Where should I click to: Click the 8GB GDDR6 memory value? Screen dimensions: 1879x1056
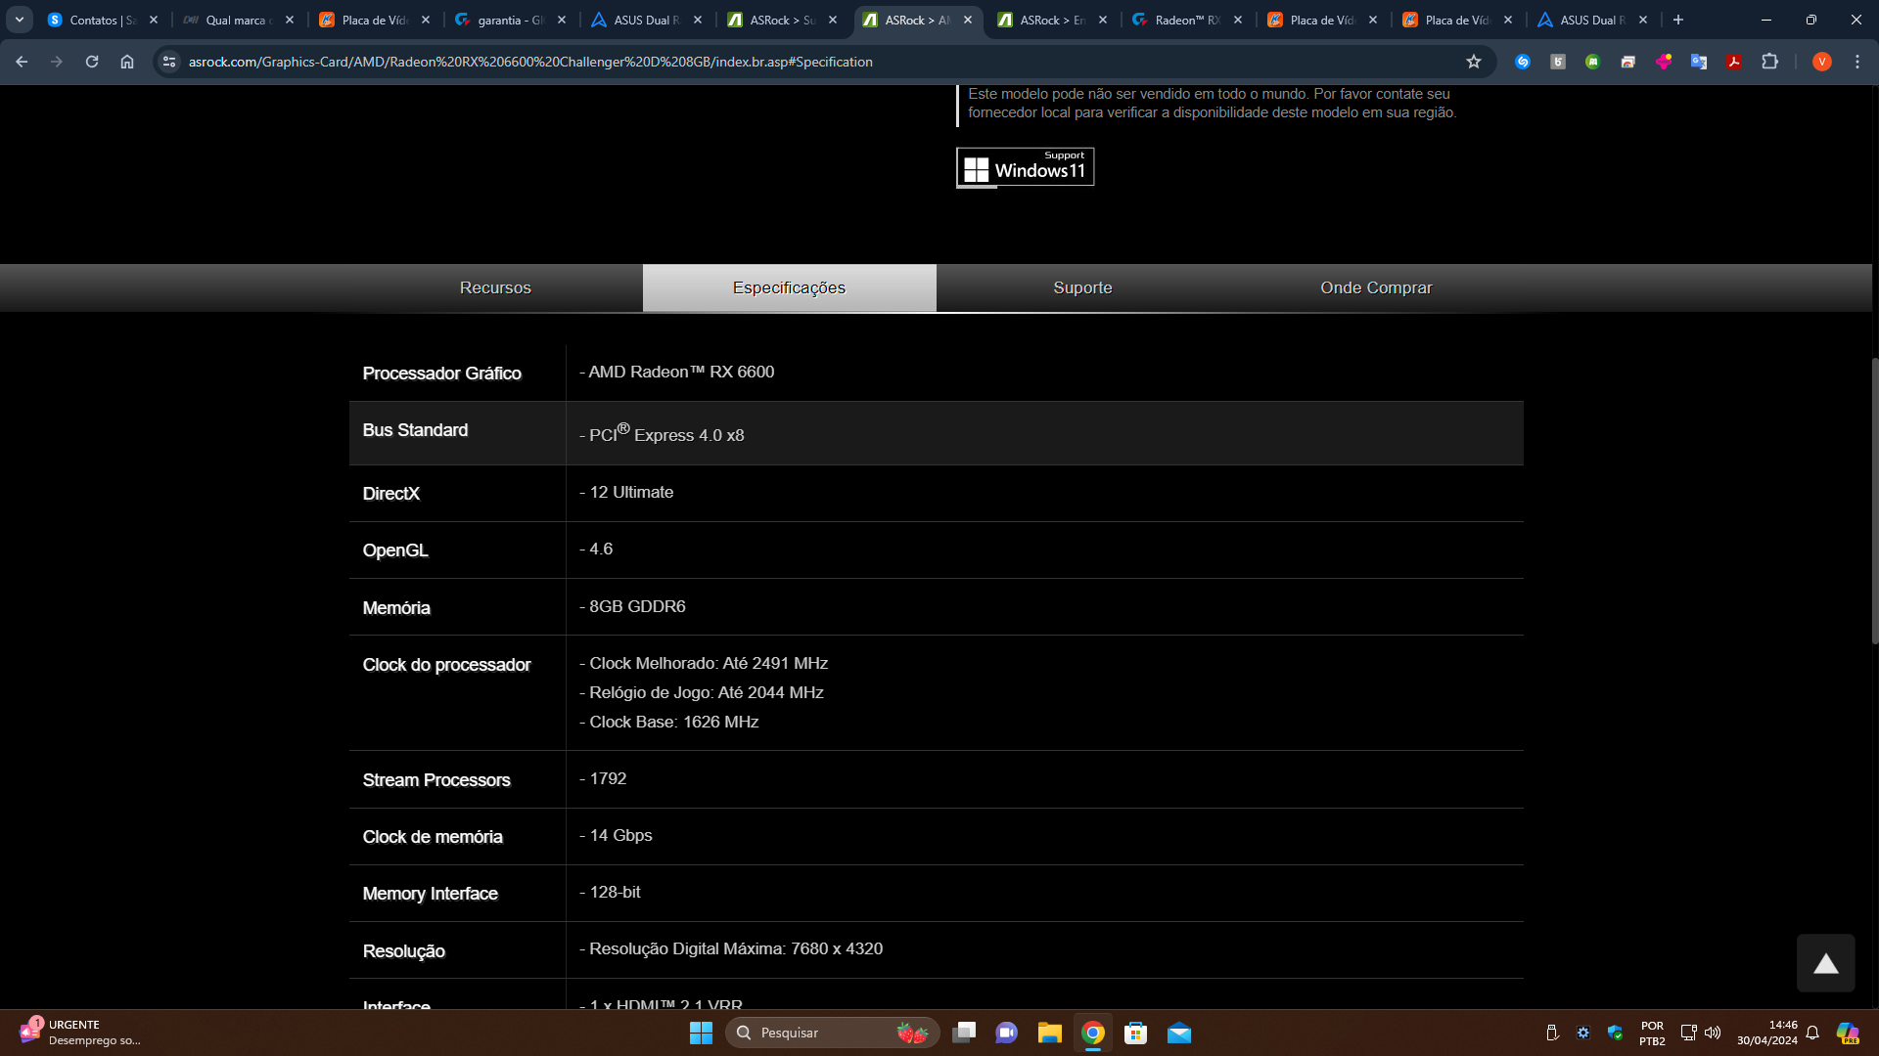[632, 606]
